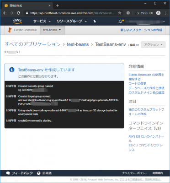Image resolution: width=170 pixels, height=183 pixels.
Task: Expand the test-beans application dropdown
Action: click(52, 30)
